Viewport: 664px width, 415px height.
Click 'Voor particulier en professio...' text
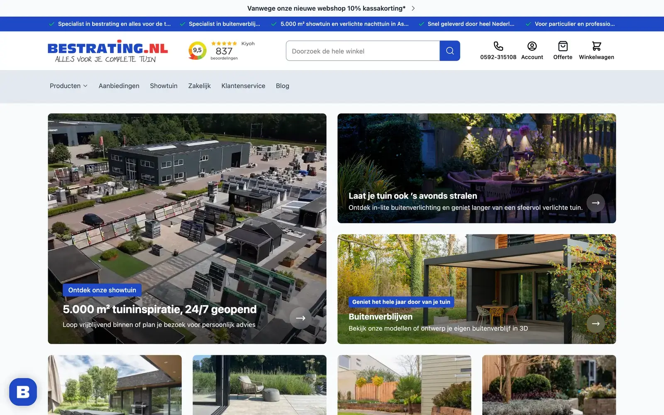pyautogui.click(x=575, y=24)
